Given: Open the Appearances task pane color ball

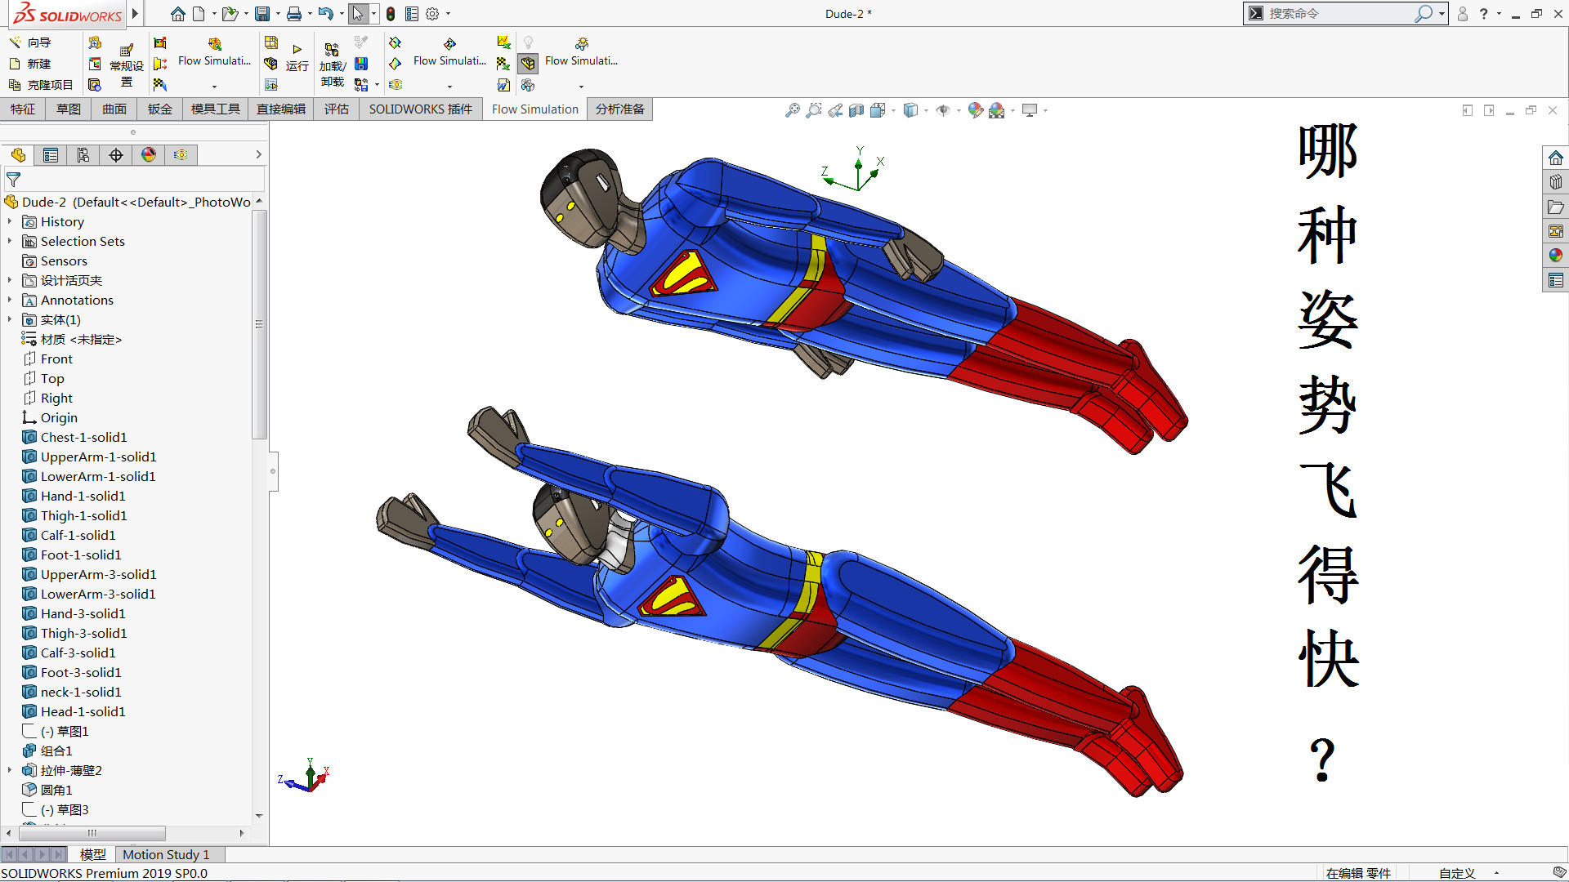Looking at the screenshot, I should (x=1555, y=256).
